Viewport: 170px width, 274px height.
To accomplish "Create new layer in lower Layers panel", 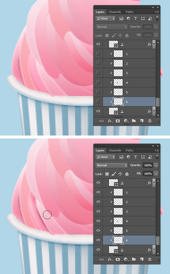I will tap(142, 259).
